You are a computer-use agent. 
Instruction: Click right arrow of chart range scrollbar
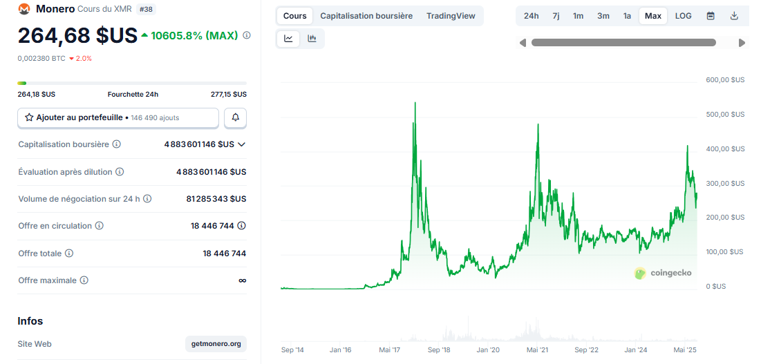(742, 43)
